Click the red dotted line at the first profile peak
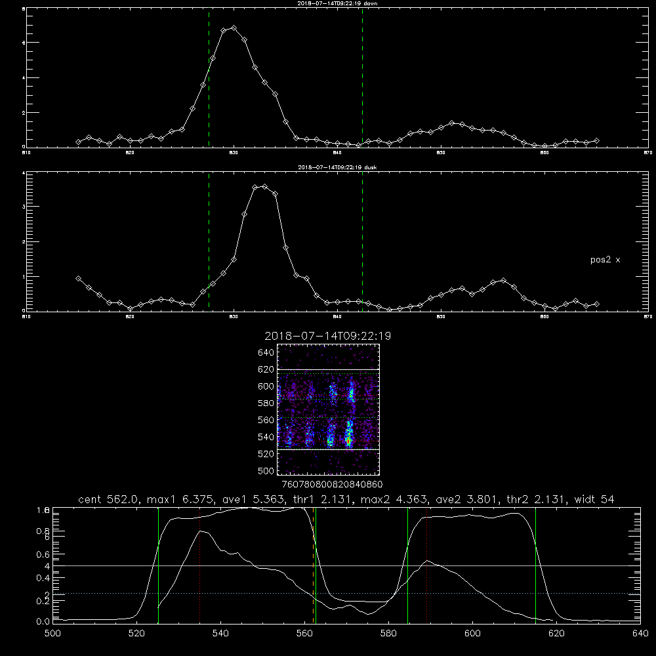This screenshot has width=656, height=656. point(200,565)
